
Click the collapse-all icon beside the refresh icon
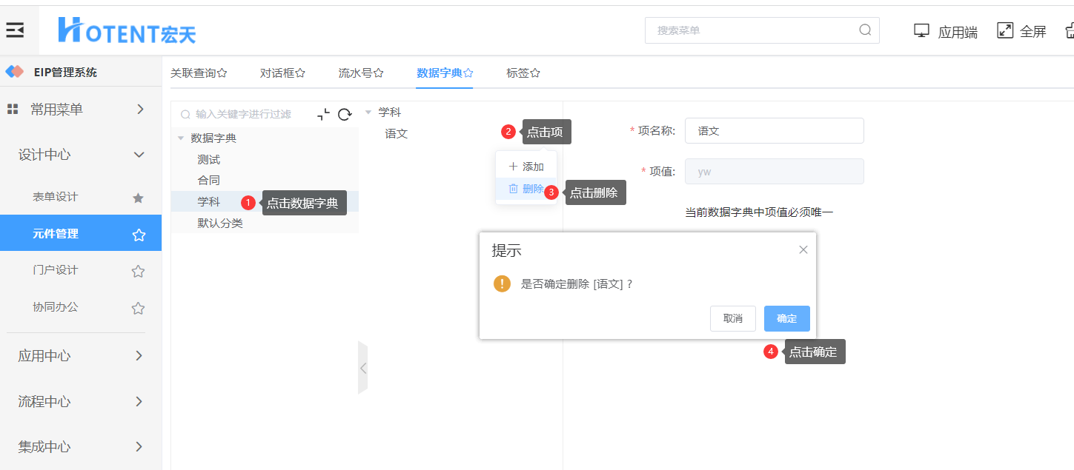point(323,115)
